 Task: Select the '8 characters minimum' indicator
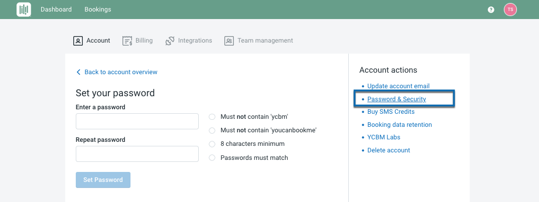point(212,144)
